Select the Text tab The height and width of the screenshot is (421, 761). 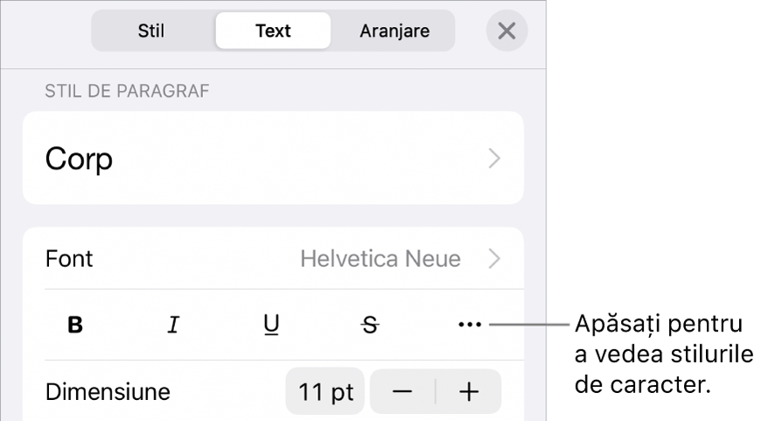coord(273,32)
